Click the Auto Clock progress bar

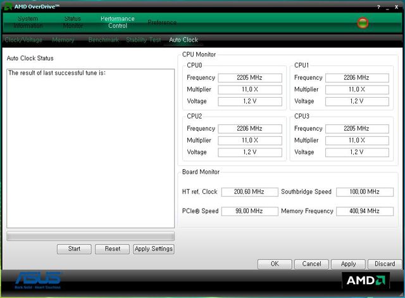[90, 236]
